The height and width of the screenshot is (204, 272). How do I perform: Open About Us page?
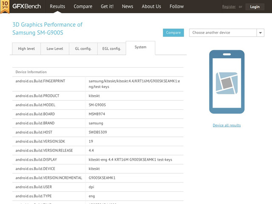point(151,6)
